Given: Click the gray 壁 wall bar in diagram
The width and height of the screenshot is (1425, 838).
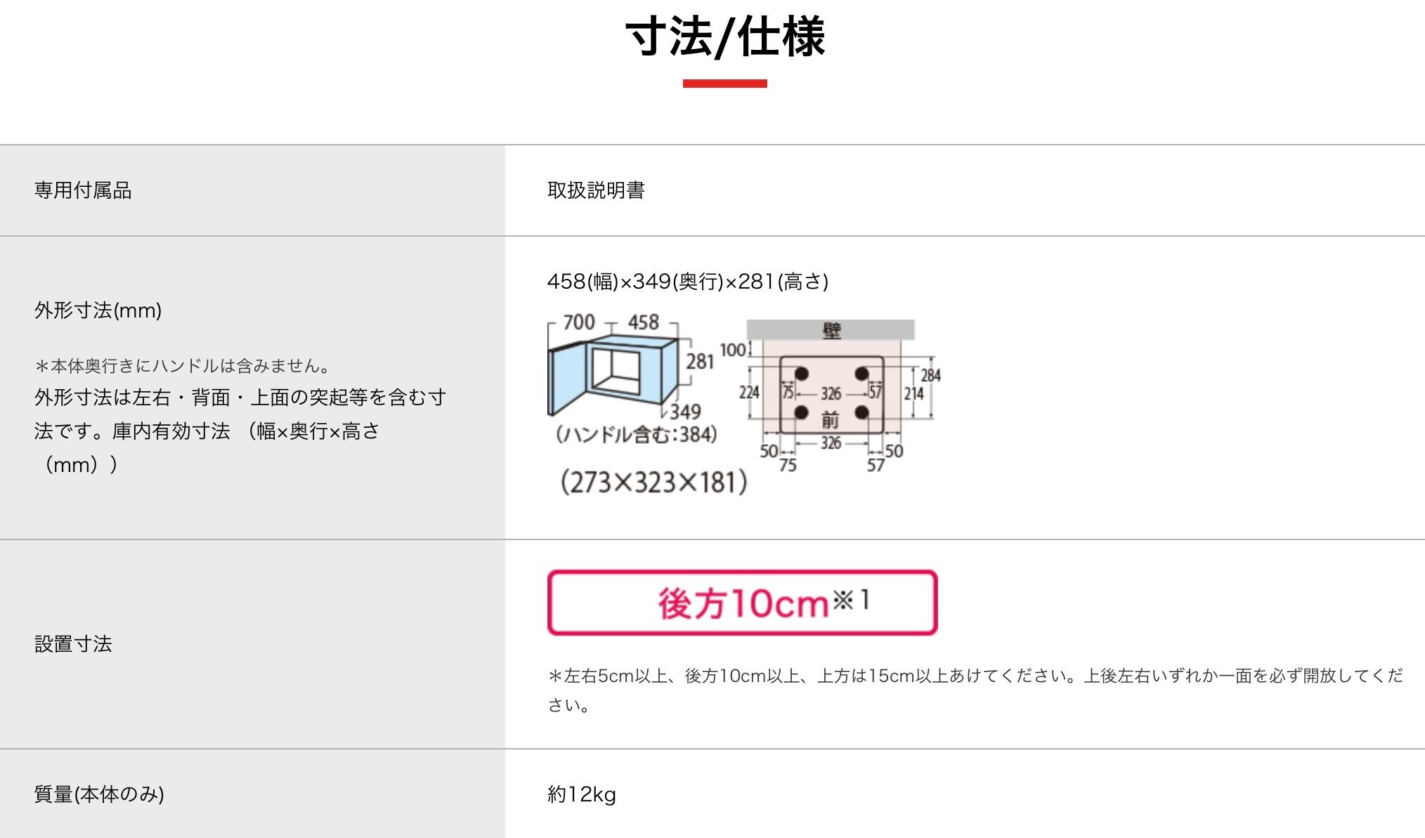Looking at the screenshot, I should click(x=831, y=330).
